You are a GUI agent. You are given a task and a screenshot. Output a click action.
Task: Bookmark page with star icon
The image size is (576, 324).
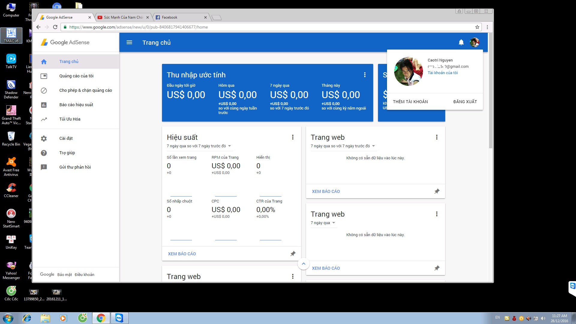477,27
